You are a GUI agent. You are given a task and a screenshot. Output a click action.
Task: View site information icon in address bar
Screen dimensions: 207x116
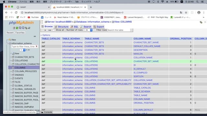[22, 13]
